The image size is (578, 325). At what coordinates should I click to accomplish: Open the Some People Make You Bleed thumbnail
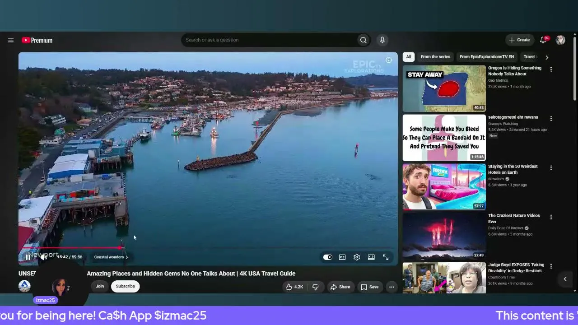pos(444,138)
